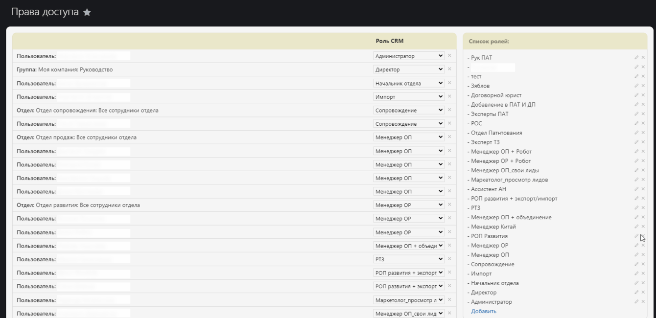This screenshot has width=656, height=318.
Task: Expand the Начальник отдела role dropdown
Action: [409, 83]
